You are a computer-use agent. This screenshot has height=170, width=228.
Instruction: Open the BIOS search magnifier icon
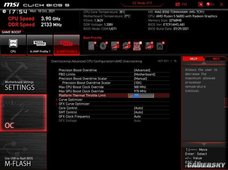click(201, 5)
